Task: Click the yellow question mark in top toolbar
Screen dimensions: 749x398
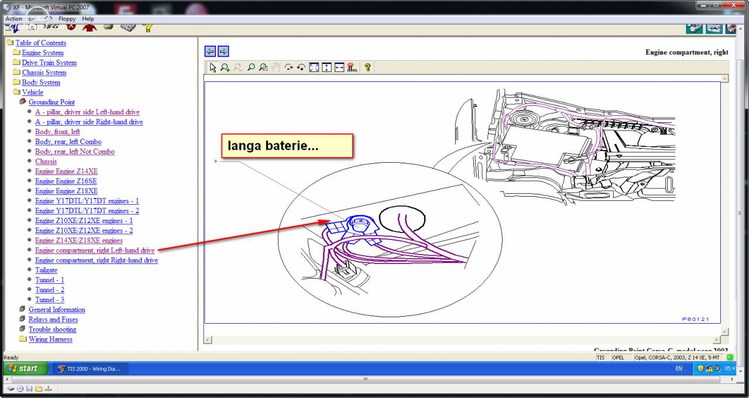Action: (x=148, y=27)
